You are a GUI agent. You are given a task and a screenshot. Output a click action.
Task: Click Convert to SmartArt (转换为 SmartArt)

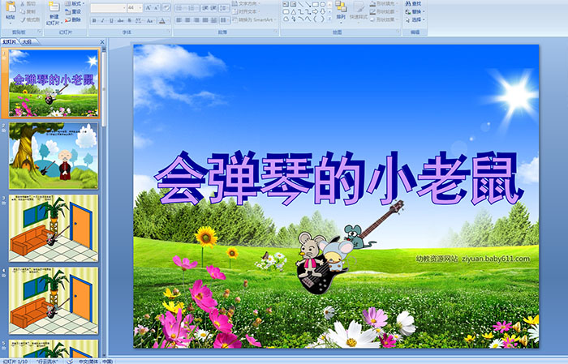[253, 19]
